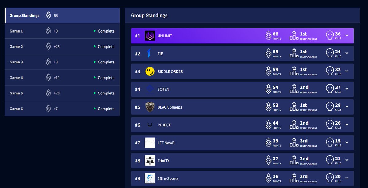Expand the SOTEN row chevron

(347, 89)
